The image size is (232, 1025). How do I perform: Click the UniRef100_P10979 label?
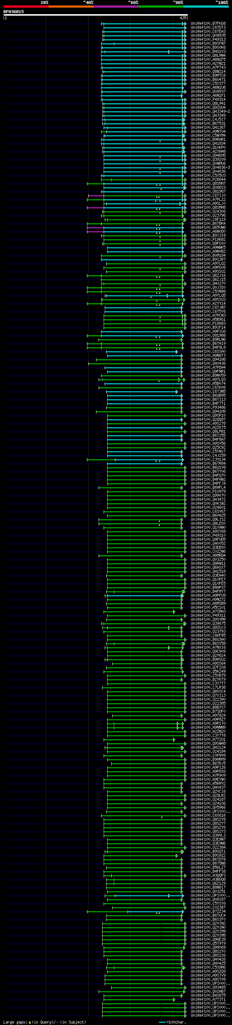point(208,492)
